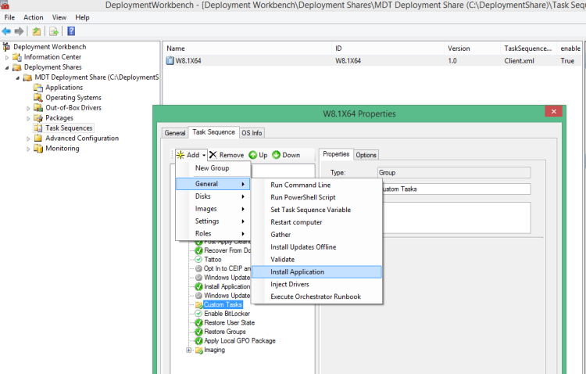The image size is (586, 374).
Task: Switch to the OS Info tab
Action: coord(252,133)
